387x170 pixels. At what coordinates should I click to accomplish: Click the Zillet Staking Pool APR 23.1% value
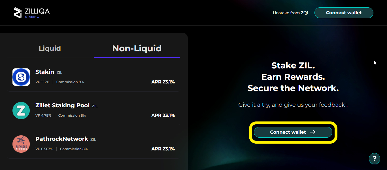[163, 116]
